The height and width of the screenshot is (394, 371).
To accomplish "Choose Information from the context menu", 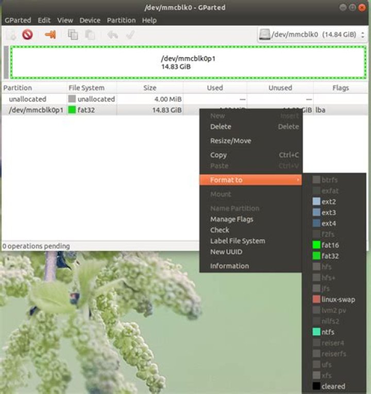I will [251, 266].
